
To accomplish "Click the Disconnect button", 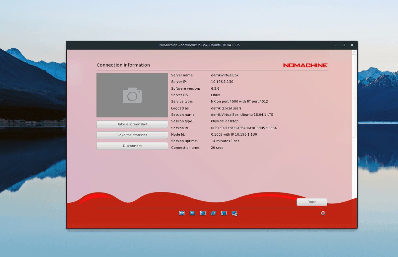I will (132, 146).
